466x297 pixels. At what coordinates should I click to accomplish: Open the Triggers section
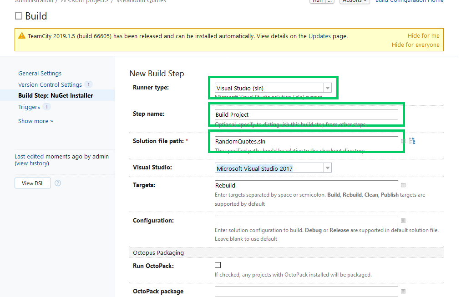tap(29, 107)
